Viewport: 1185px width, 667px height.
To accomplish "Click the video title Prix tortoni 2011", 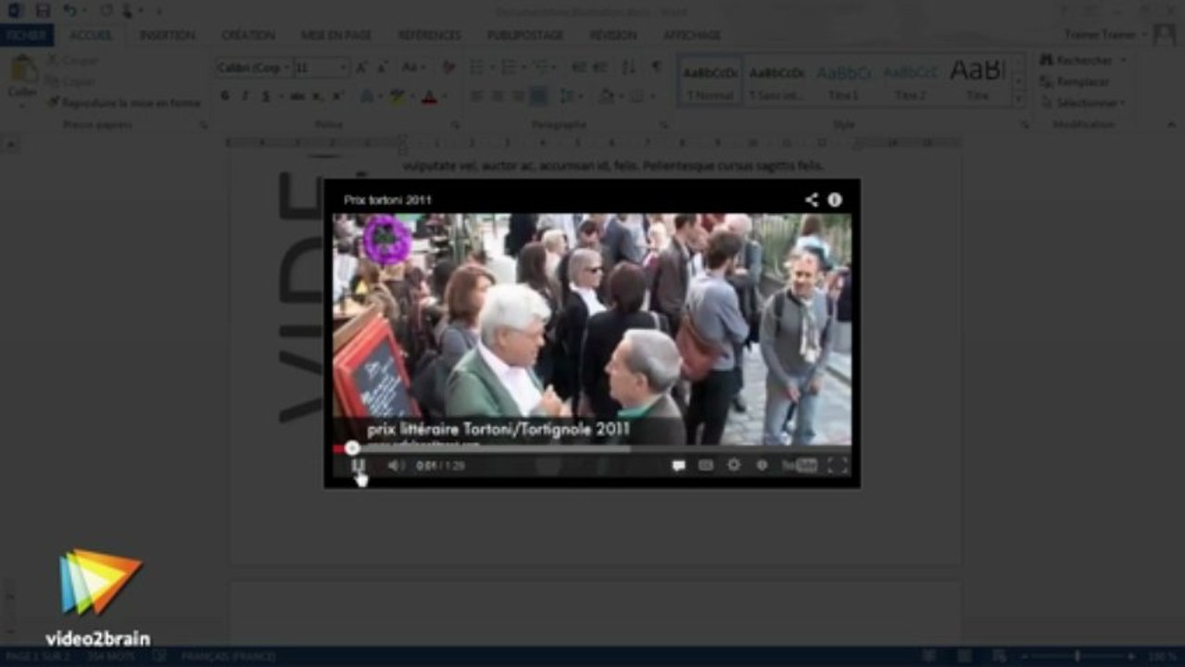I will click(x=387, y=200).
